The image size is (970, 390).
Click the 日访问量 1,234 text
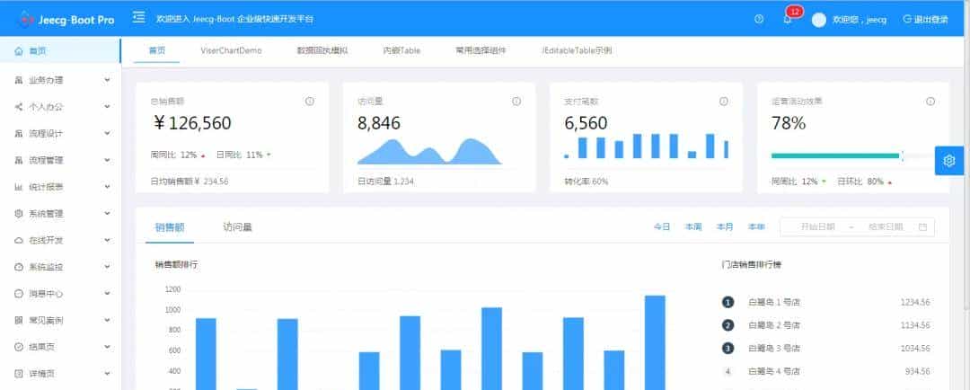click(x=385, y=182)
